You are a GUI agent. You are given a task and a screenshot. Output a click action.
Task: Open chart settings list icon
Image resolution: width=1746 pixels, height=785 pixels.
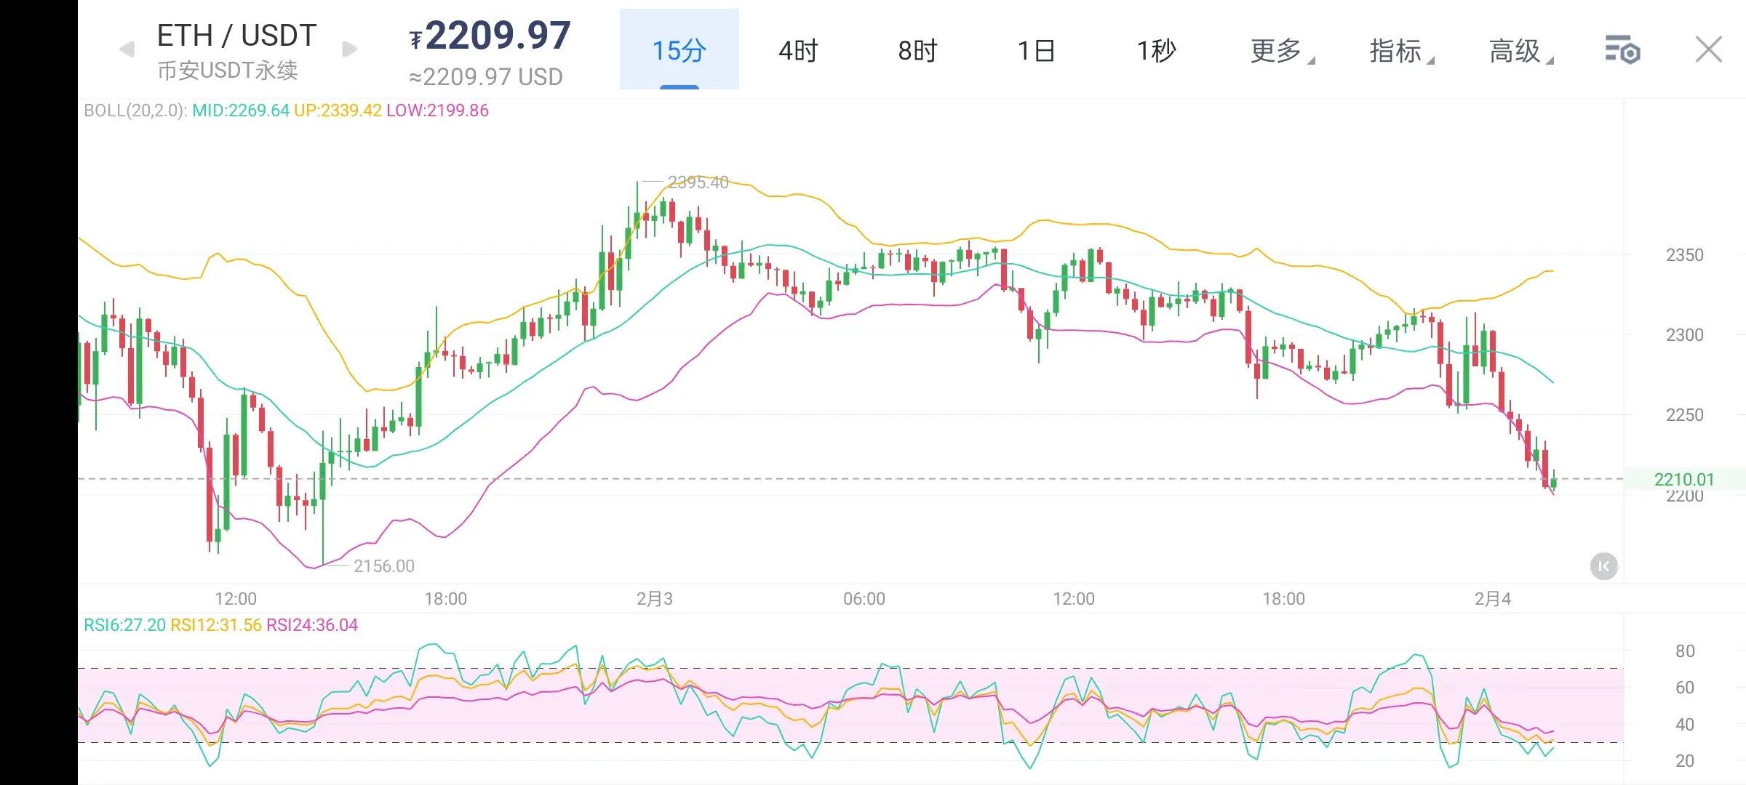(1622, 50)
